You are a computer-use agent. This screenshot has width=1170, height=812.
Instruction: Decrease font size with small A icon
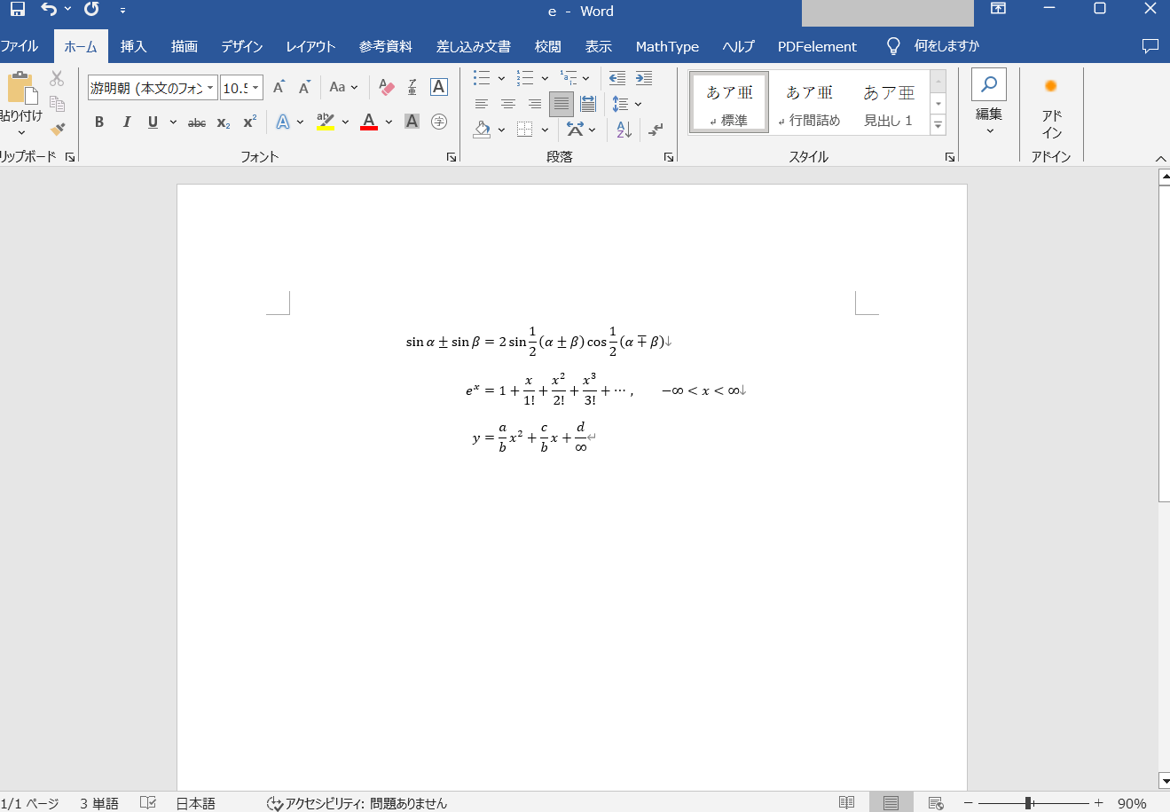304,87
